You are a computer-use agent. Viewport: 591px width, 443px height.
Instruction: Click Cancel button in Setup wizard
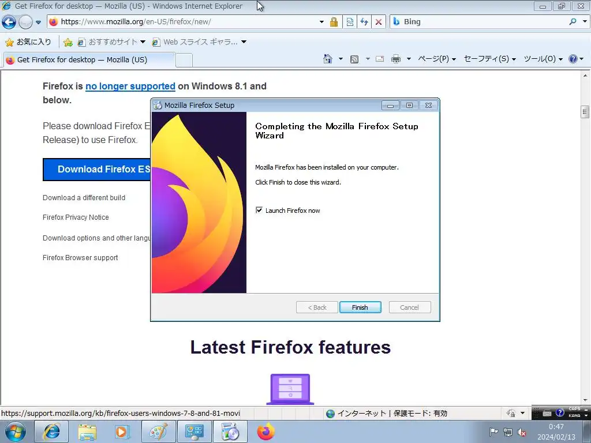tap(409, 307)
